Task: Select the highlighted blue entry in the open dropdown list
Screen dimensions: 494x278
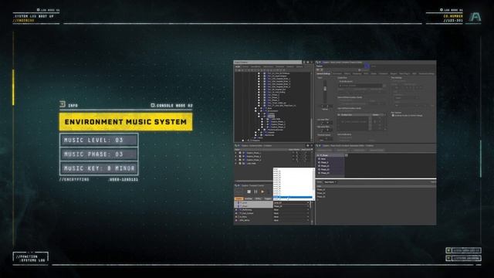Action: 293,198
